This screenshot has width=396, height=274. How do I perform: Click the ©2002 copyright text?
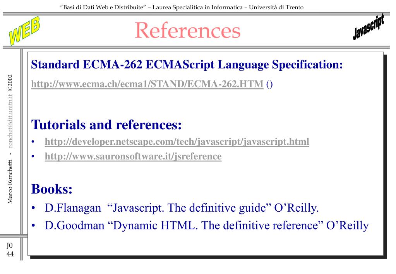tap(10, 83)
